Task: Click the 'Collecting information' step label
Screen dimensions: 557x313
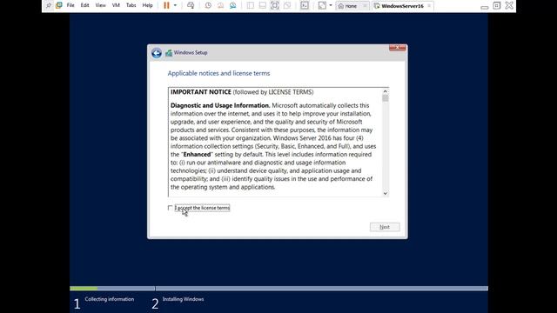Action: point(110,299)
